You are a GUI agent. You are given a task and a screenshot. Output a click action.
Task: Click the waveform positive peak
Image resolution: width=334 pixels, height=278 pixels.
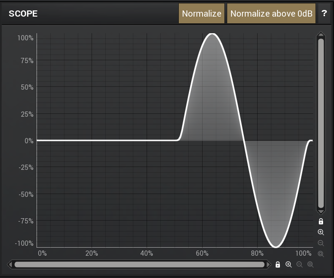point(212,34)
